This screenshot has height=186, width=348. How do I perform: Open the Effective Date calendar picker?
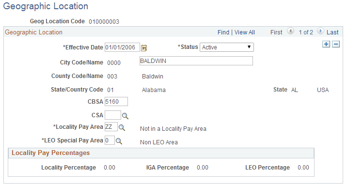coord(144,47)
